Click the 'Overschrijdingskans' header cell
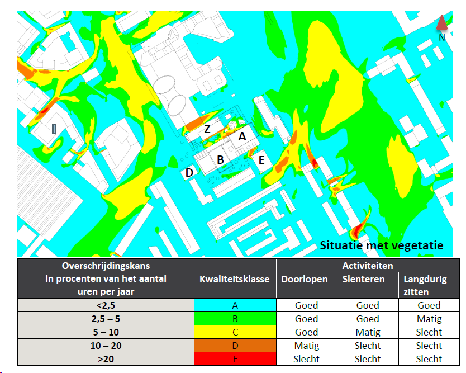The image size is (466, 373). pyautogui.click(x=106, y=278)
